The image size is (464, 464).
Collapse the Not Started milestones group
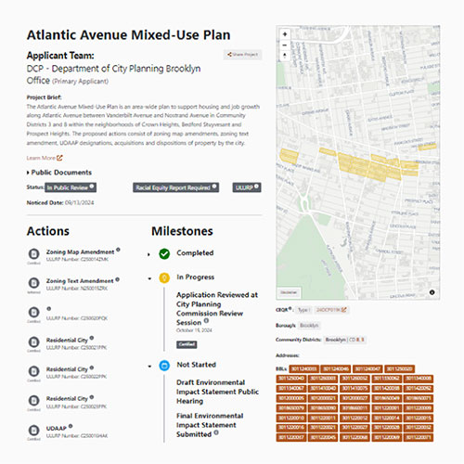[x=149, y=367]
